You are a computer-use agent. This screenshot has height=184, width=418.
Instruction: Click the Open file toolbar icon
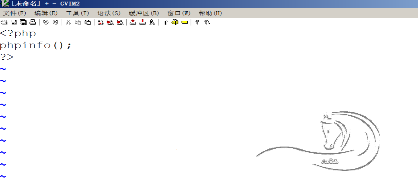tap(4, 22)
